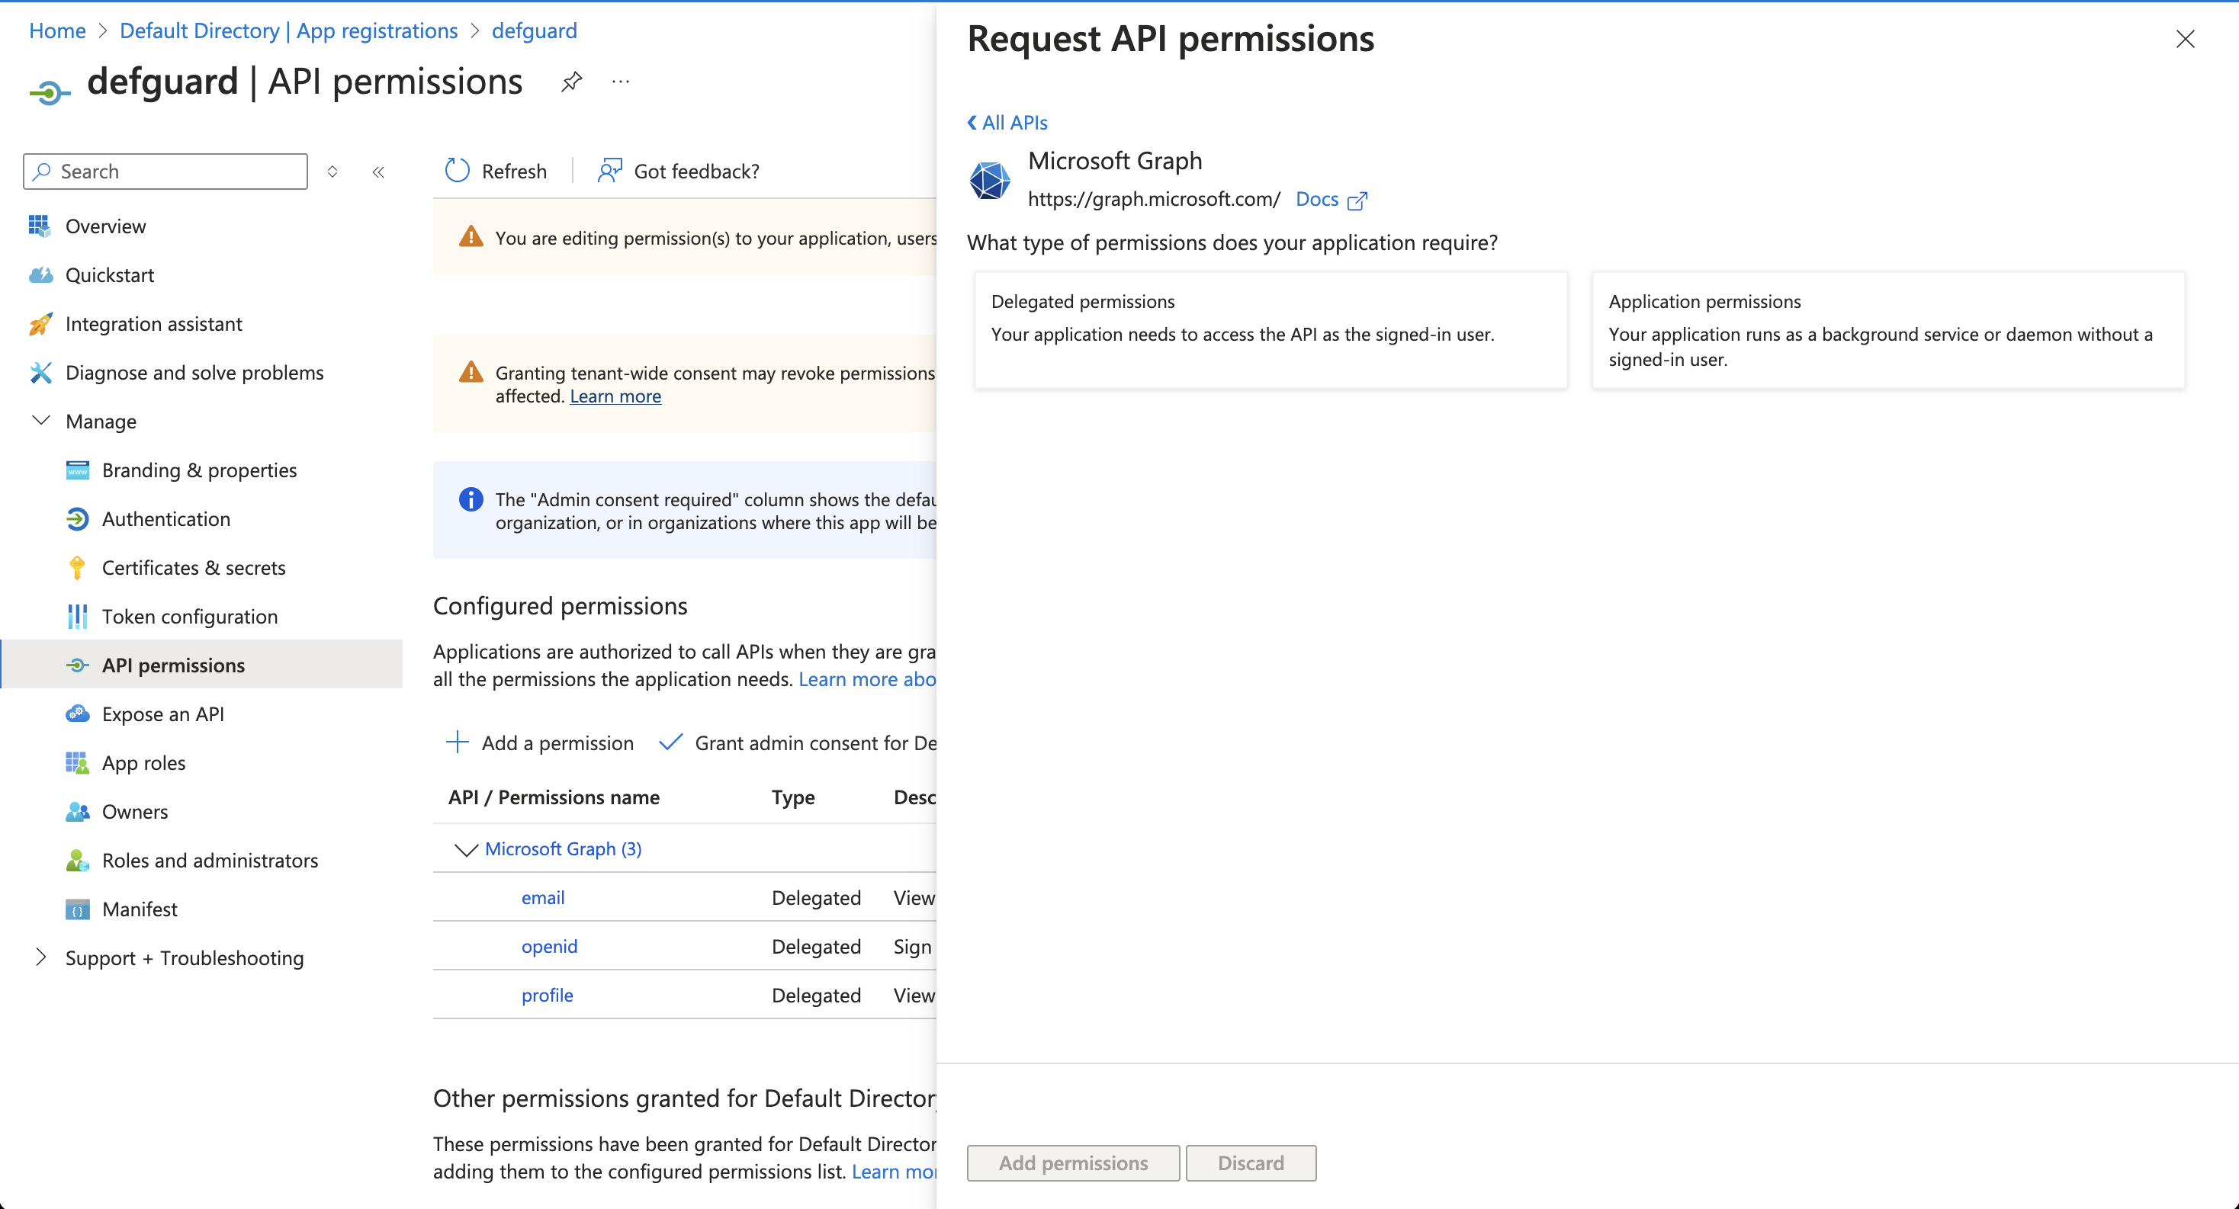The height and width of the screenshot is (1209, 2239).
Task: Go to Token configuration menu item
Action: click(189, 617)
